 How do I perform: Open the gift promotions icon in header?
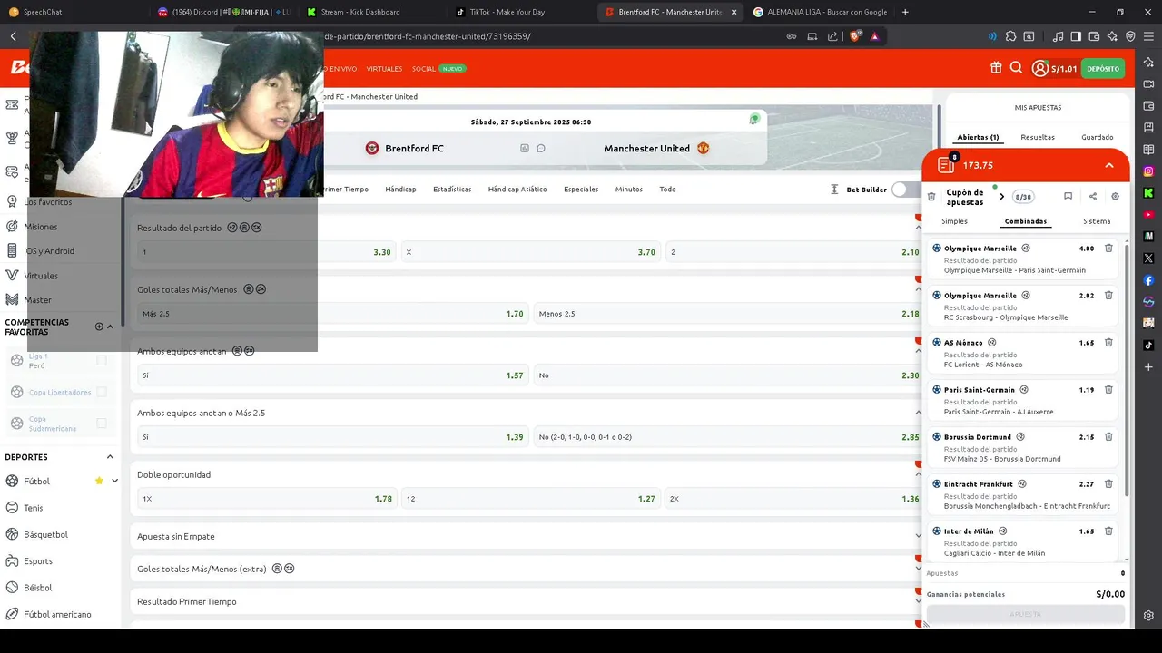(996, 68)
